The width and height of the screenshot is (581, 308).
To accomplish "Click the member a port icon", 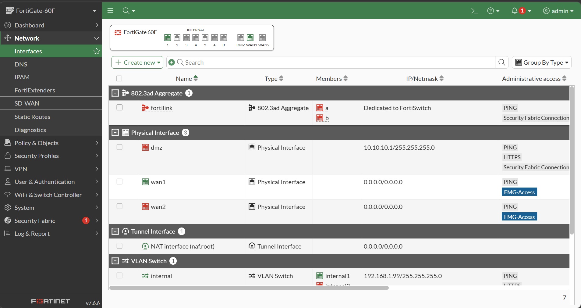I will point(320,108).
